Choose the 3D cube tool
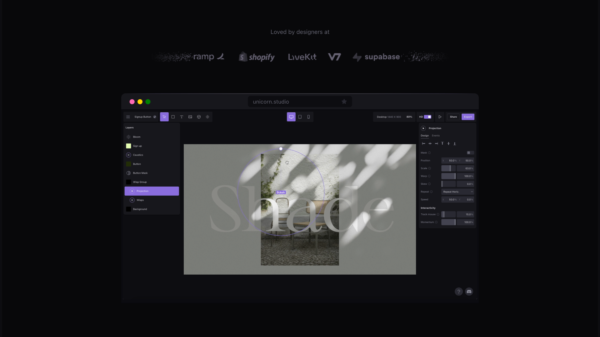This screenshot has height=337, width=600. coord(199,117)
